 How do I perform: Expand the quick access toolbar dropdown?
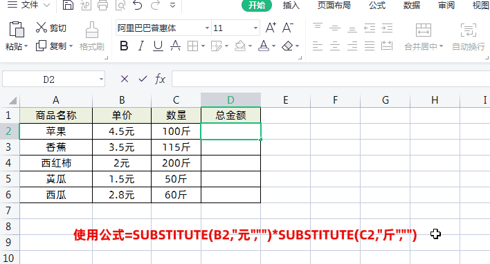172,6
